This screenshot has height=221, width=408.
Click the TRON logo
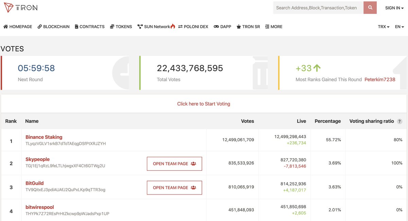pos(21,7)
